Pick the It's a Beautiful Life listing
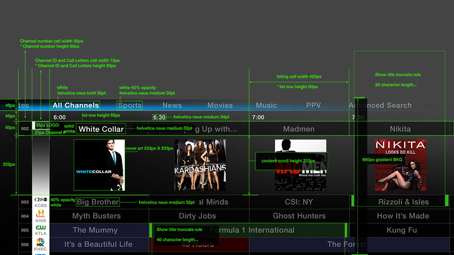This screenshot has height=255, width=454. coord(99,244)
